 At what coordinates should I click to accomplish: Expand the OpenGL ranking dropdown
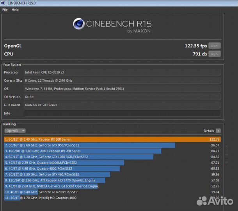(x=15, y=131)
